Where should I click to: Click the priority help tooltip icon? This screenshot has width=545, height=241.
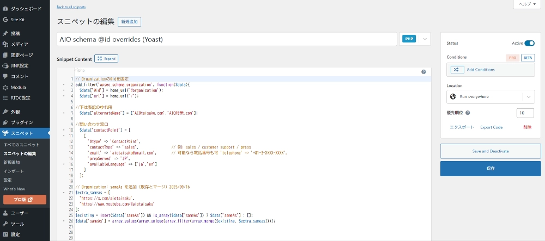coord(468,113)
